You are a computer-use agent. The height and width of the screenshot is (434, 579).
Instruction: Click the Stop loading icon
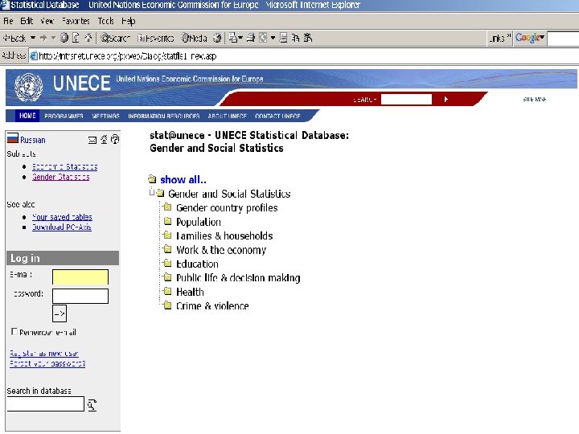point(64,38)
